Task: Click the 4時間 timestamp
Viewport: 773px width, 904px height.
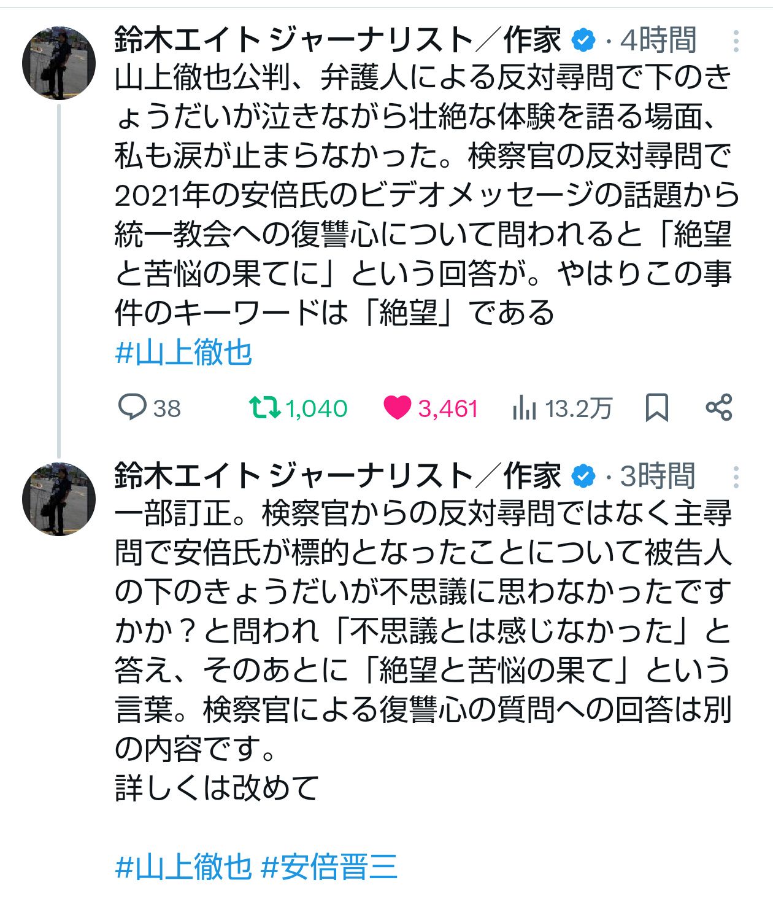Action: point(658,41)
